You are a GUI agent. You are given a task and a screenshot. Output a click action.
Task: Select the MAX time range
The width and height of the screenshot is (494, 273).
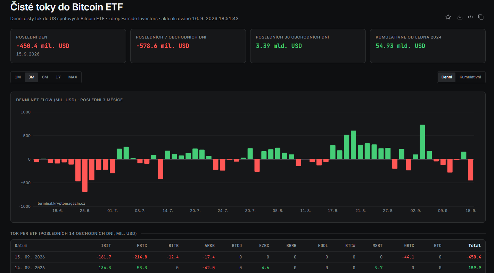73,77
